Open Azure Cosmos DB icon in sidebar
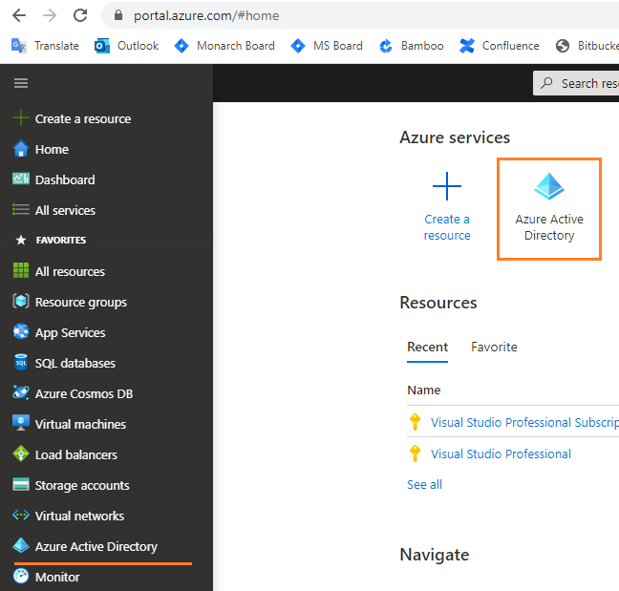 [x=20, y=393]
